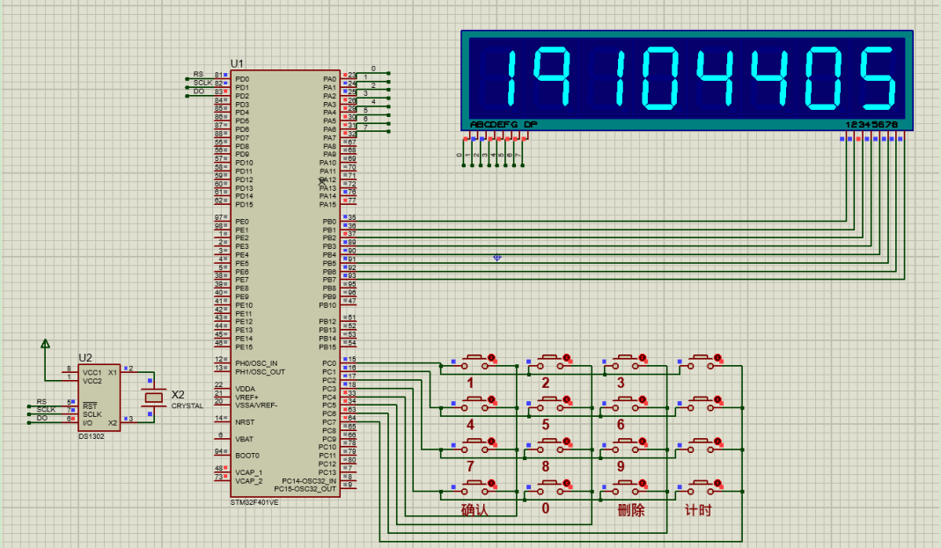Select the 'DS1302' part name text
The width and height of the screenshot is (941, 548).
tap(92, 436)
